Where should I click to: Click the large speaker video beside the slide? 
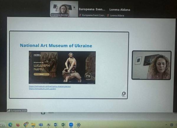pos(151,65)
